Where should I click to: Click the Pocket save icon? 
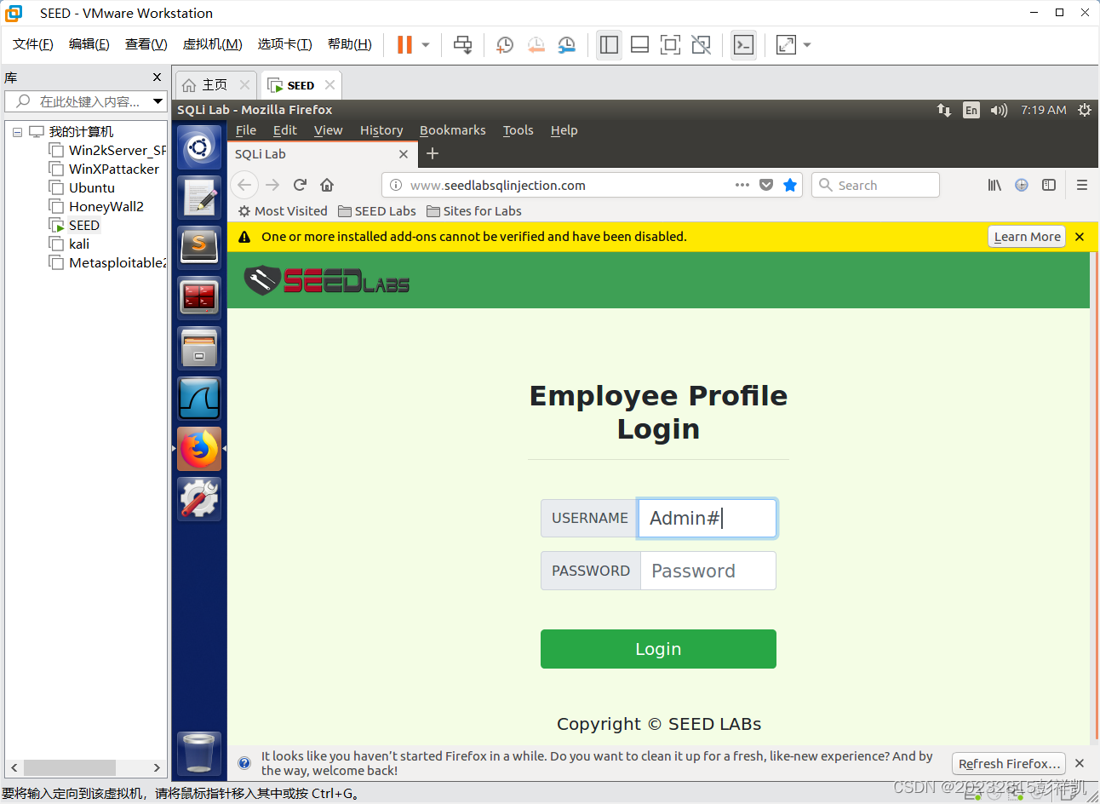[x=766, y=185]
